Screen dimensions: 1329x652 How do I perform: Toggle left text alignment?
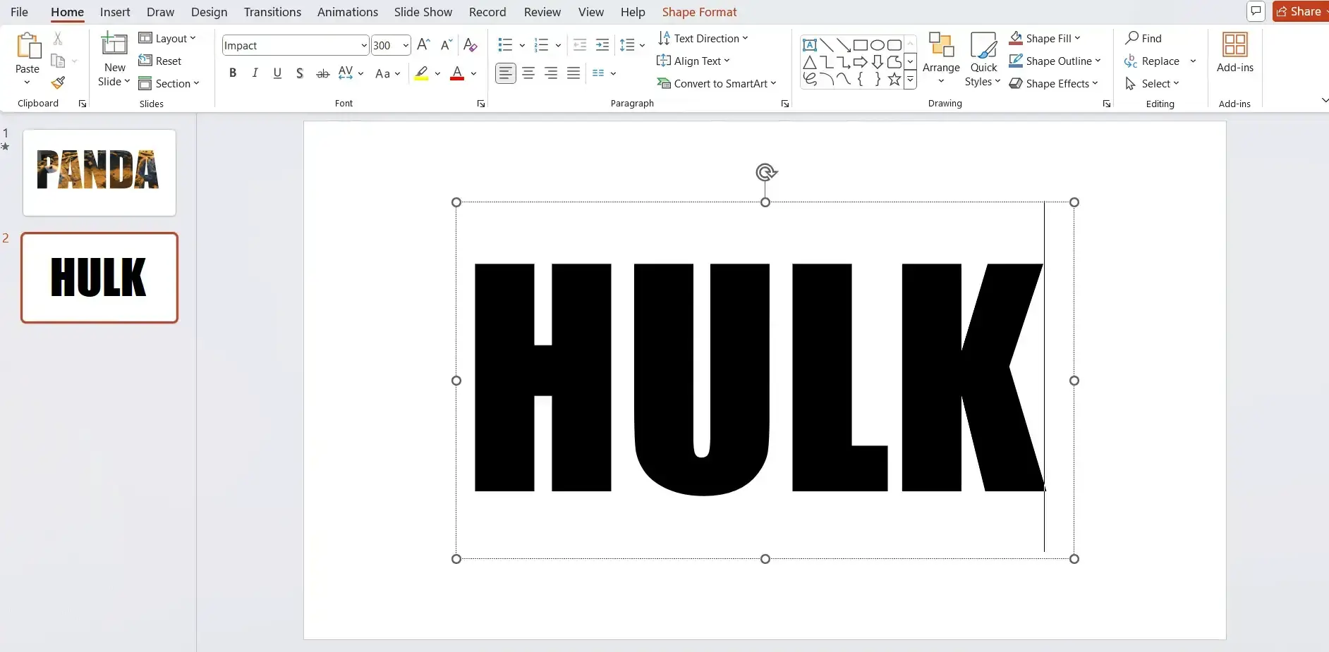tap(506, 73)
